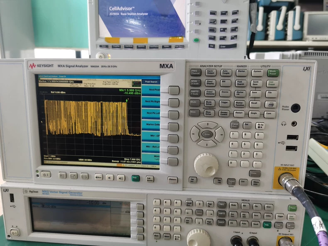Click the MXA Mute speaker button
Screen dimensions: 328x246
(x=98, y=177)
